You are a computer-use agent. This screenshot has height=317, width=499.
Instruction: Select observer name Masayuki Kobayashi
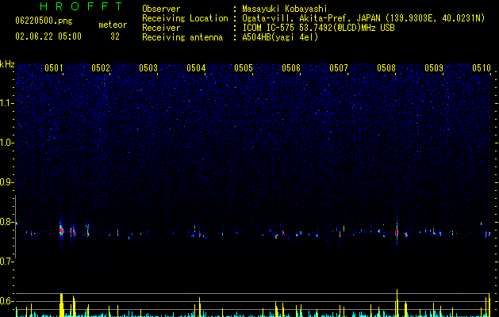point(285,9)
